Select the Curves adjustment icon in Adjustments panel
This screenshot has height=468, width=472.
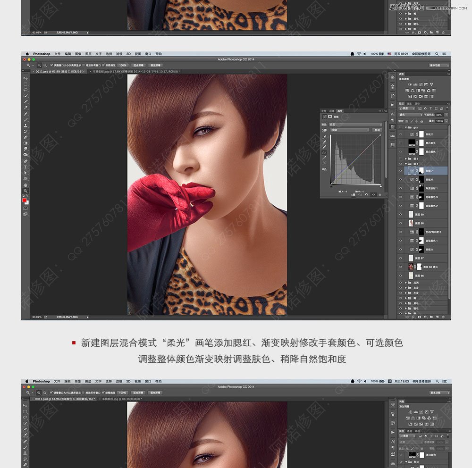coord(421,84)
